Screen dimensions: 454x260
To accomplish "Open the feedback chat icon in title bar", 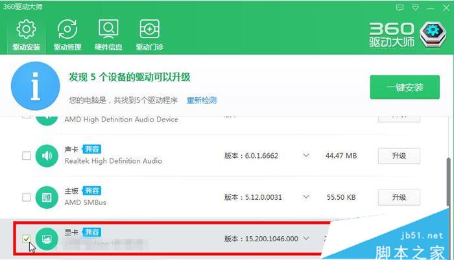I will pyautogui.click(x=400, y=8).
